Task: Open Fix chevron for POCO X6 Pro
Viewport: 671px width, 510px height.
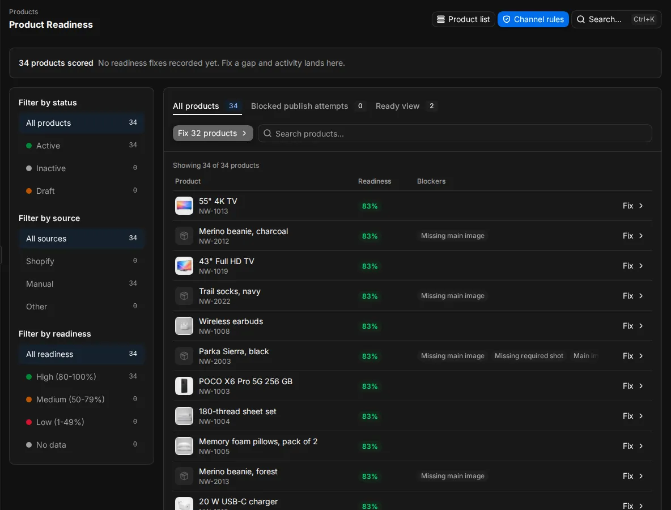Action: (641, 386)
